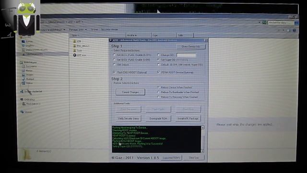Screen dimensions: 307x173
Task: Click the Bureau item in Explorer sidebar
Action: (27, 42)
